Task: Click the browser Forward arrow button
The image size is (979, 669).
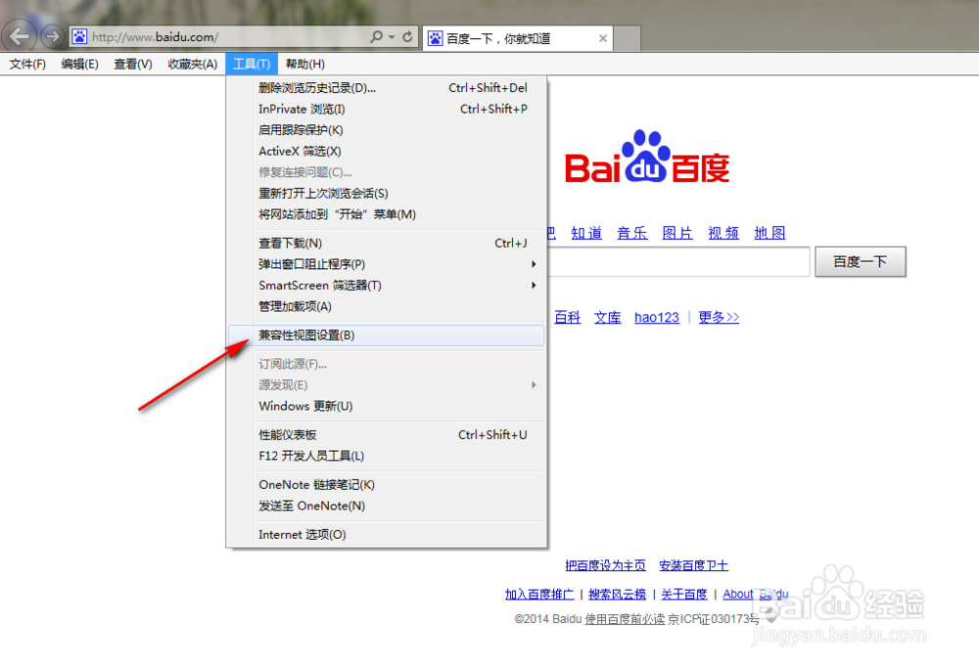Action: click(x=53, y=36)
